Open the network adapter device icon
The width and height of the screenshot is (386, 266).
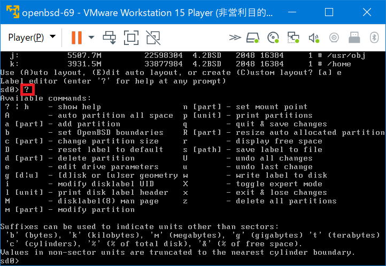point(293,37)
